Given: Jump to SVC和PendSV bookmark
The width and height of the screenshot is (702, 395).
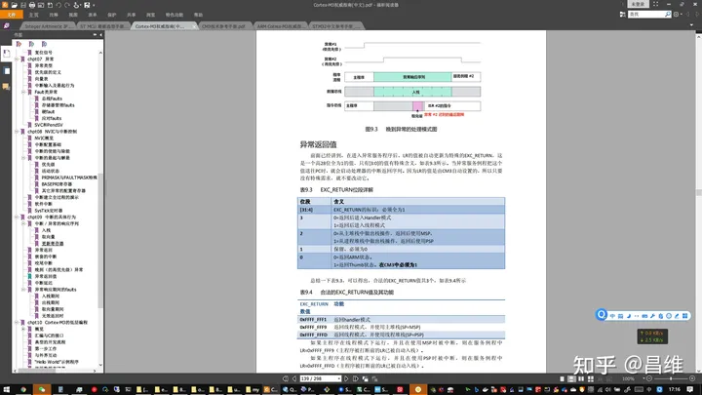Looking at the screenshot, I should coord(49,125).
